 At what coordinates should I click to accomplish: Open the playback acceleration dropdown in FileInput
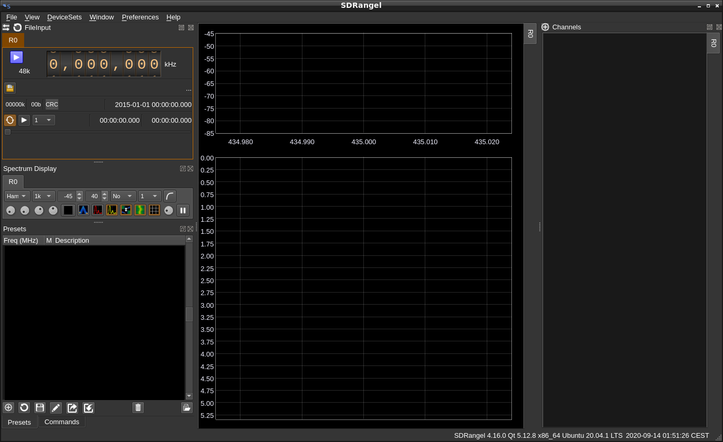(x=44, y=120)
